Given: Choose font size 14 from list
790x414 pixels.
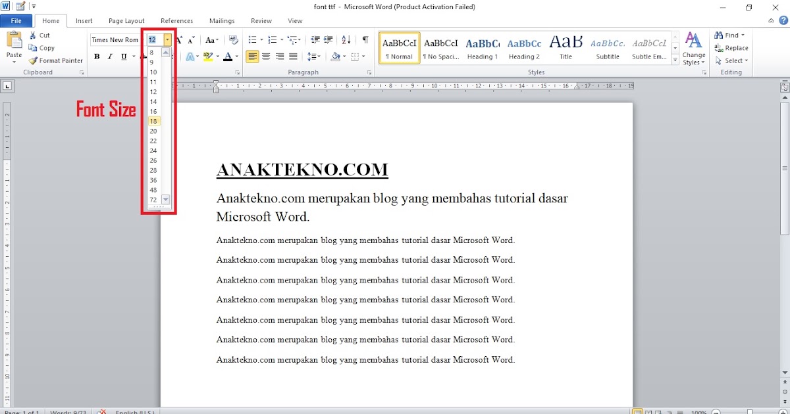Looking at the screenshot, I should point(154,102).
